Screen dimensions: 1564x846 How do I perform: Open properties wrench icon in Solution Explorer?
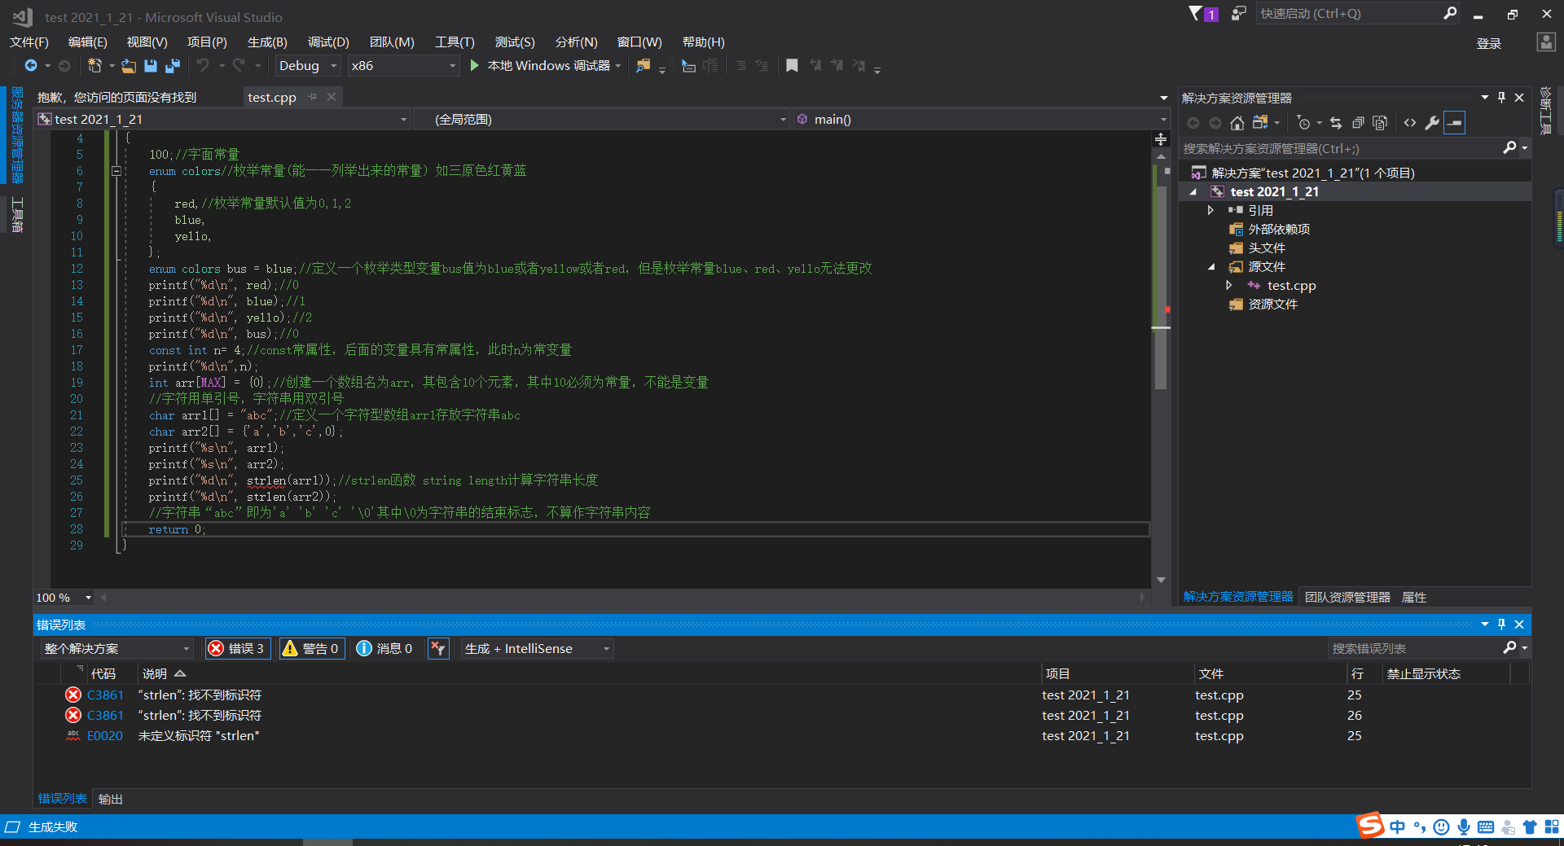[1432, 123]
